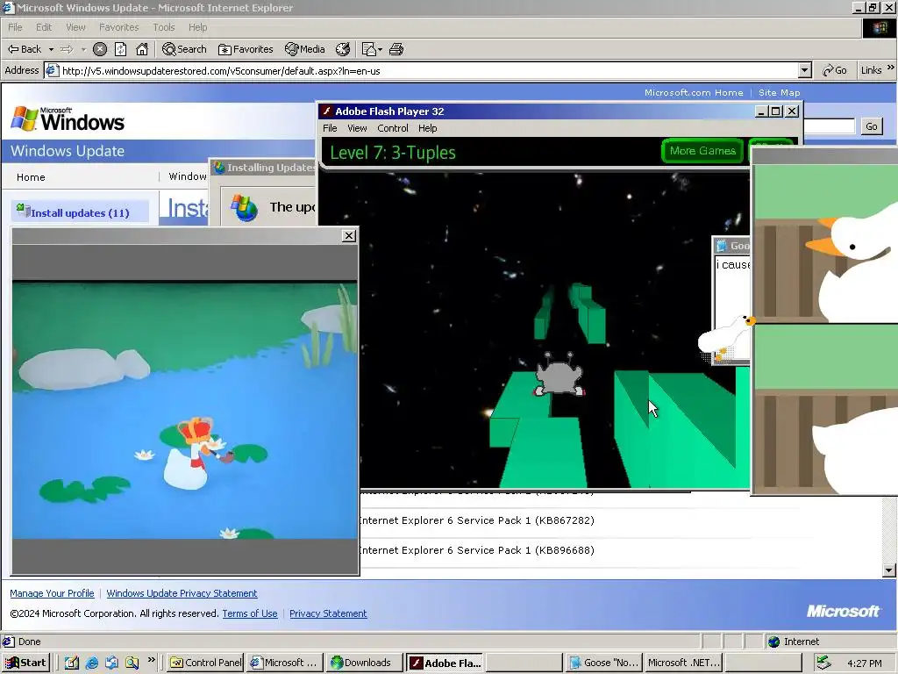Click the Start button
This screenshot has height=674, width=898.
(x=25, y=663)
